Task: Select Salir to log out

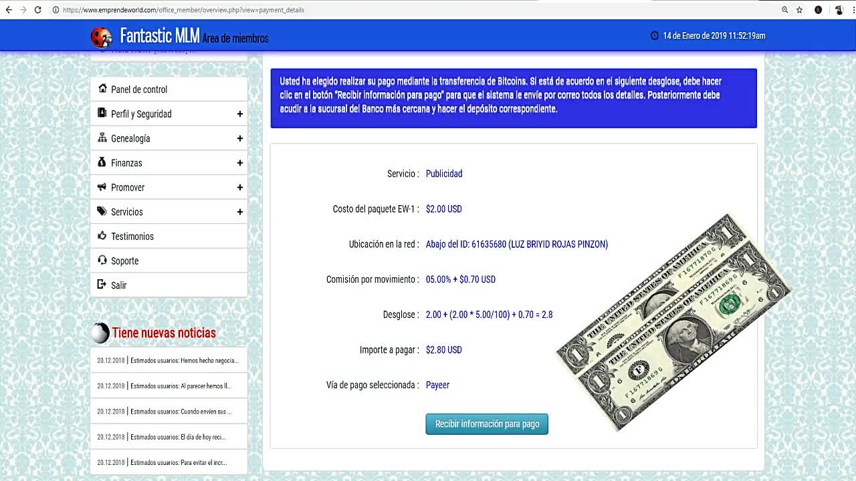Action: point(169,285)
